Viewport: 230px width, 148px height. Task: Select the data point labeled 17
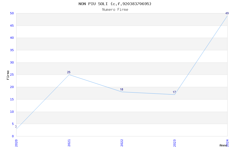(175, 94)
